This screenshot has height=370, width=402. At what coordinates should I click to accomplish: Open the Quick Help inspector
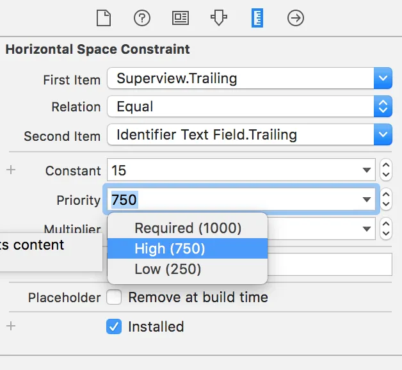tap(142, 18)
